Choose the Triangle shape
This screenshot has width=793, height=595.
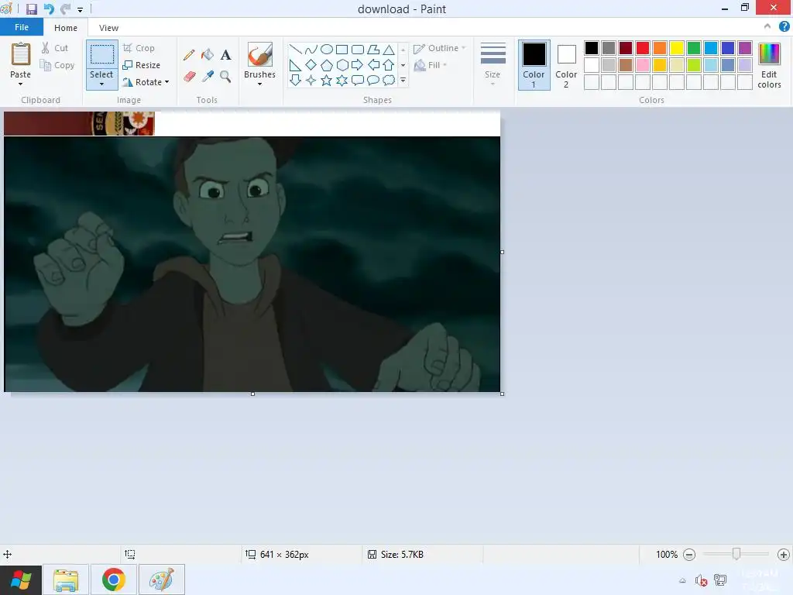pos(389,49)
